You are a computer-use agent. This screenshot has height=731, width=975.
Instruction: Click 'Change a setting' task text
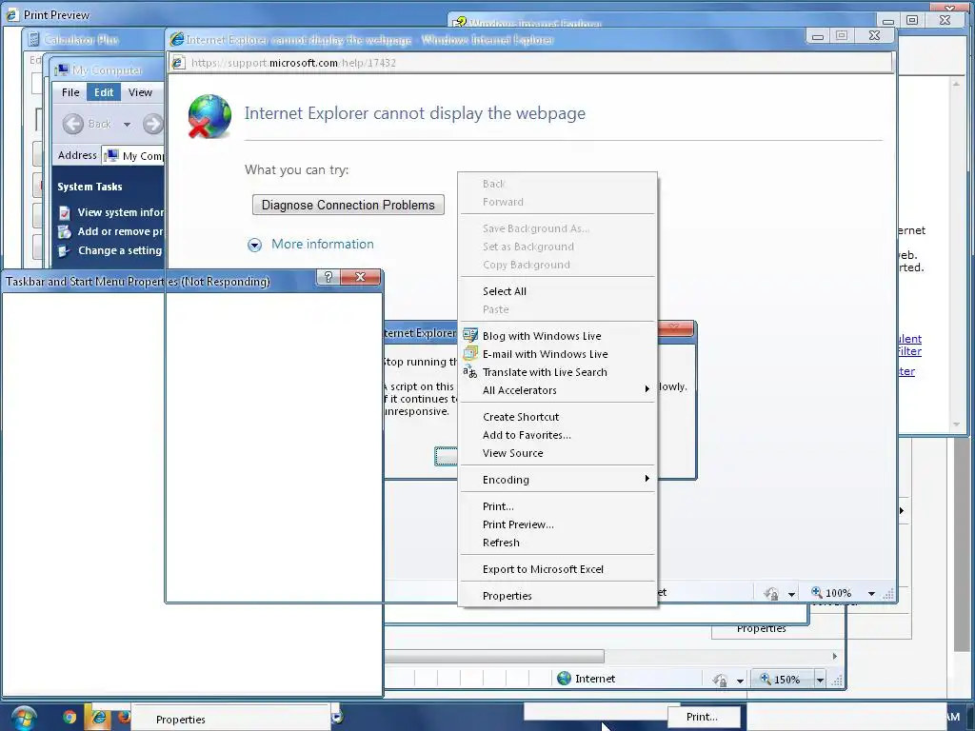119,250
